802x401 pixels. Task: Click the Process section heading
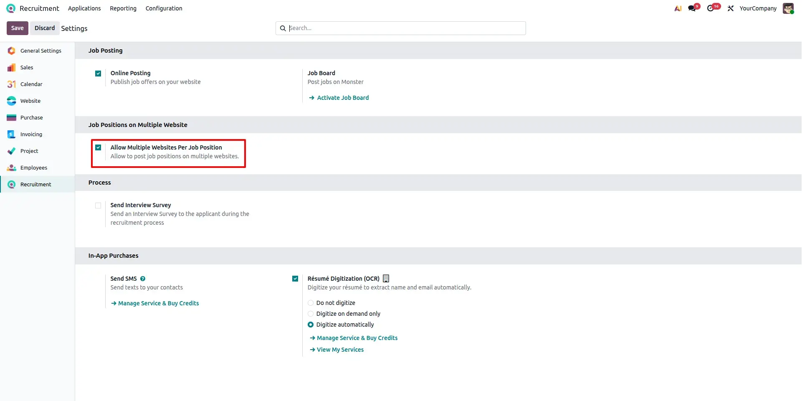[99, 183]
